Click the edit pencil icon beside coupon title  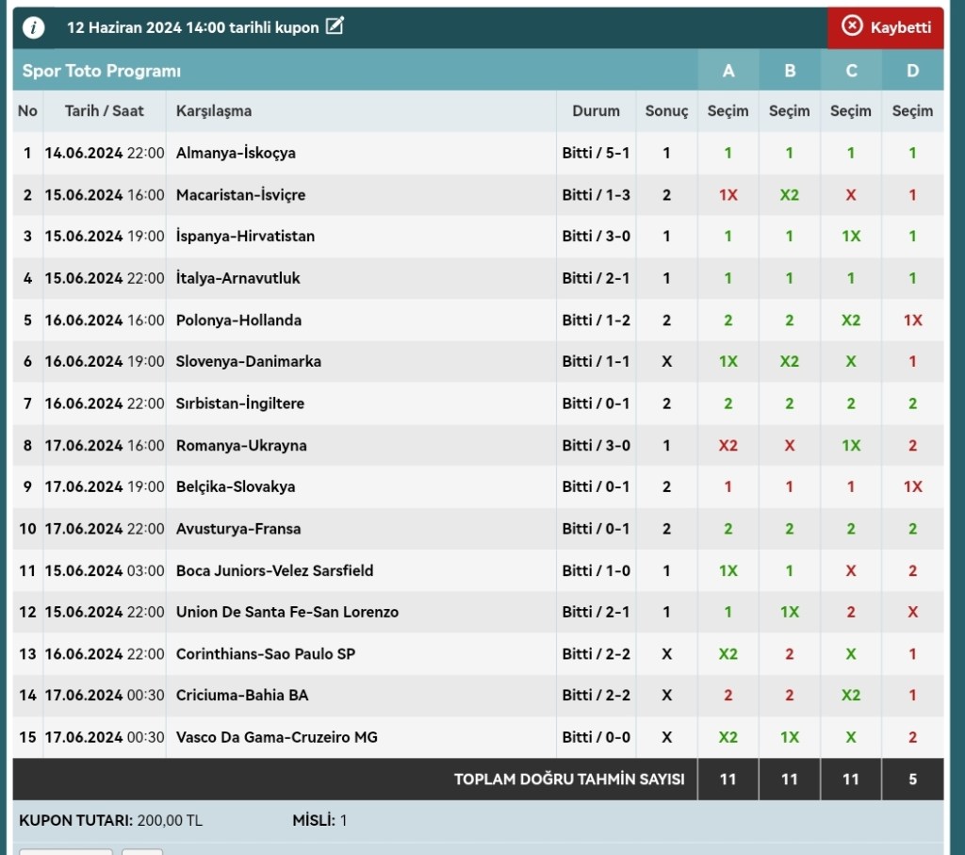click(335, 26)
